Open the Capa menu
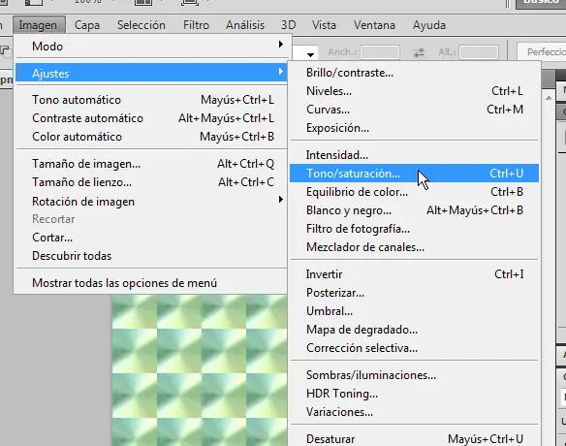566x446 pixels. tap(87, 25)
